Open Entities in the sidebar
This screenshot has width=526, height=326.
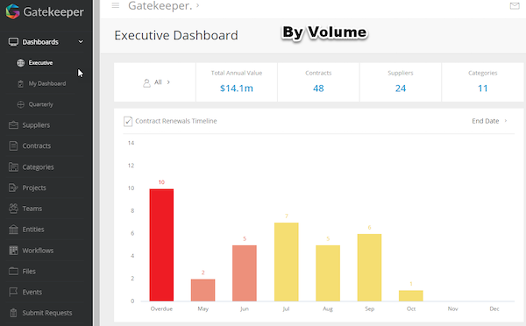(33, 230)
